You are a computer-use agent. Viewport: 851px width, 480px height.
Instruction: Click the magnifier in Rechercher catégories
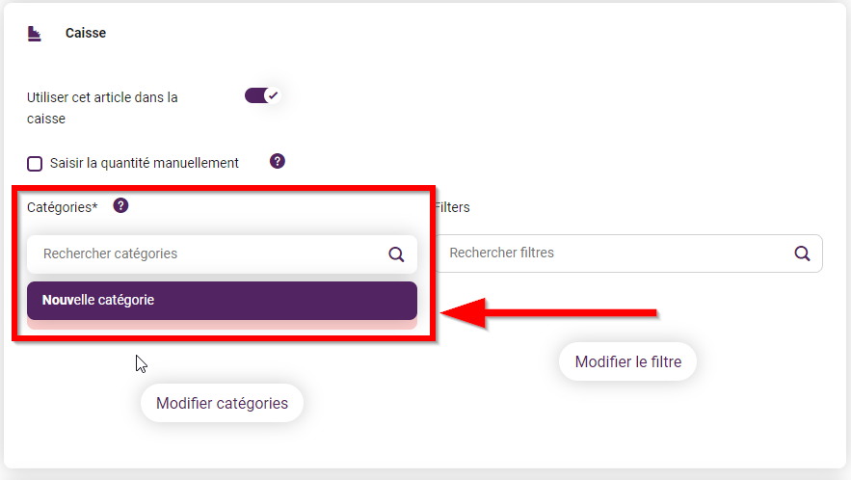pyautogui.click(x=396, y=254)
